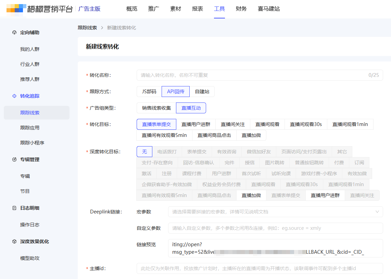Viewport: 391px width, 279px height.
Task: Click the 广告主版 label
Action: tap(89, 9)
